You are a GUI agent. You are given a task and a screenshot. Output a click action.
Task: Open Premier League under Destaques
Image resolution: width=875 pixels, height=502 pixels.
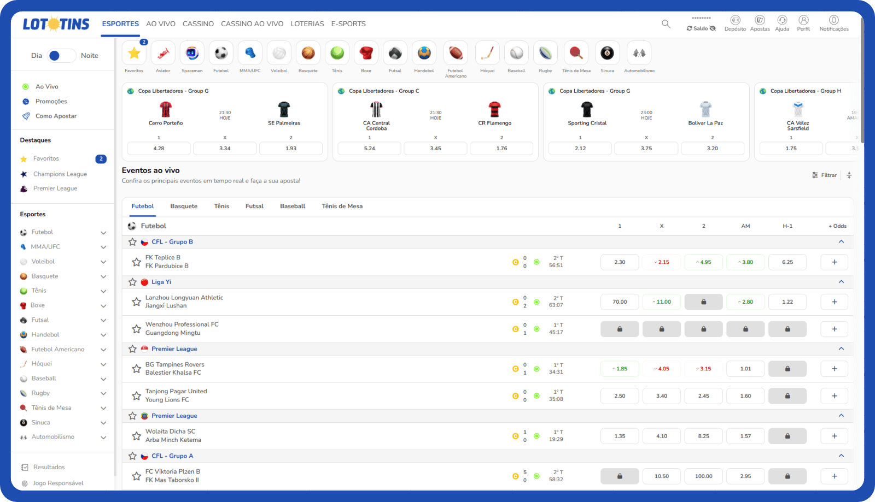pyautogui.click(x=55, y=188)
